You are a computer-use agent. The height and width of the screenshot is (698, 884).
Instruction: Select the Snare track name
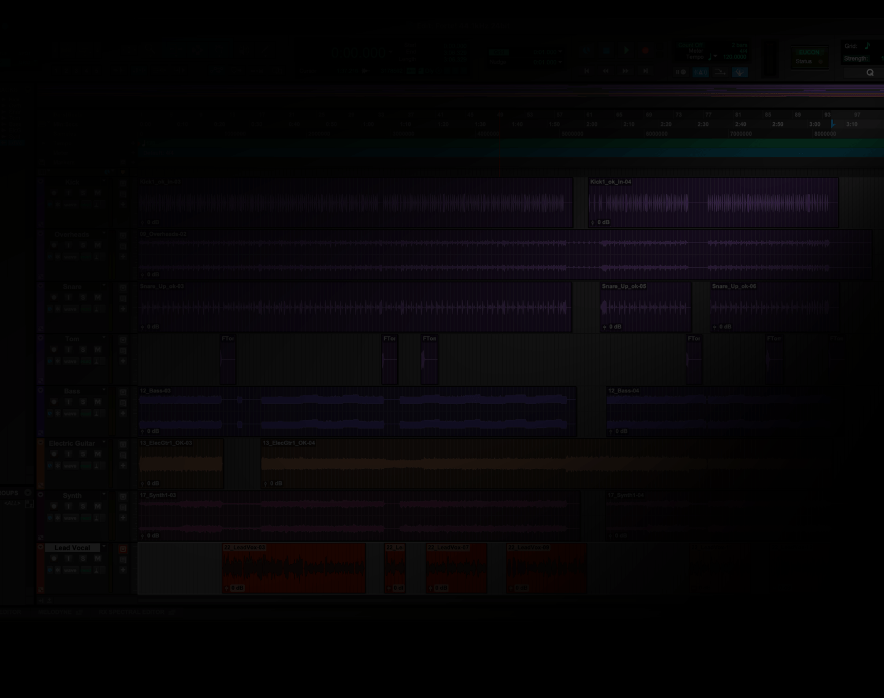coord(72,287)
